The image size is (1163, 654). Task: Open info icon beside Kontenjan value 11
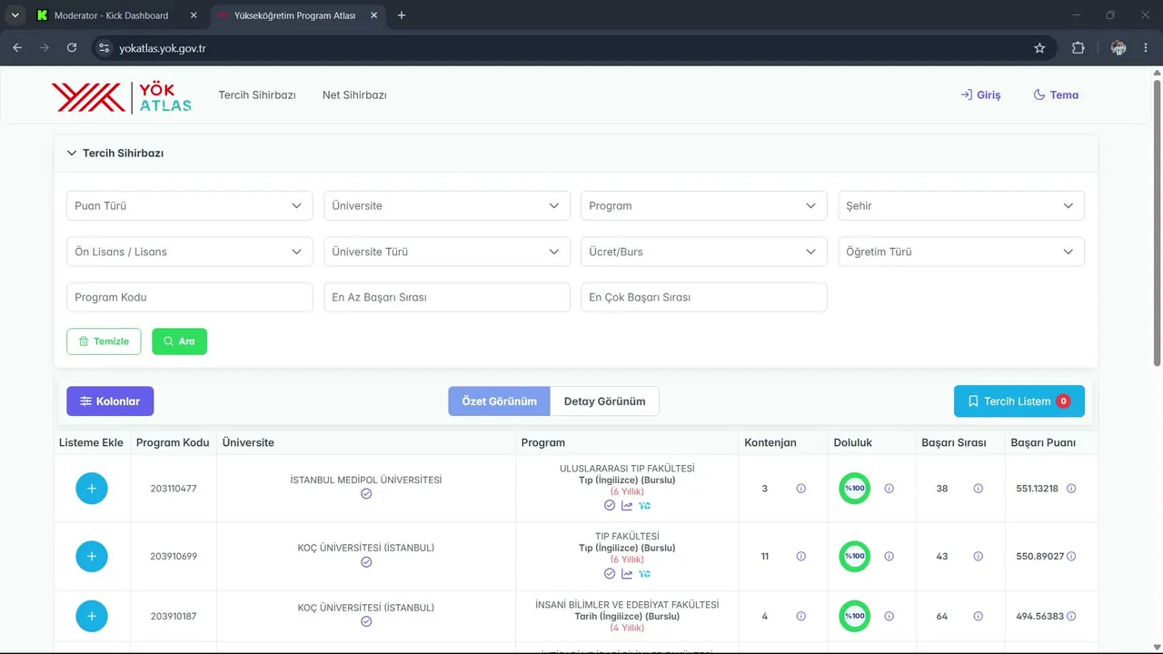[x=800, y=556]
